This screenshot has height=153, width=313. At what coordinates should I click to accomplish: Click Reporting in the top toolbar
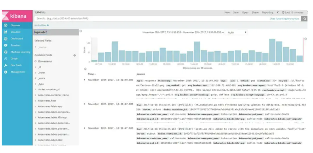coord(268,12)
